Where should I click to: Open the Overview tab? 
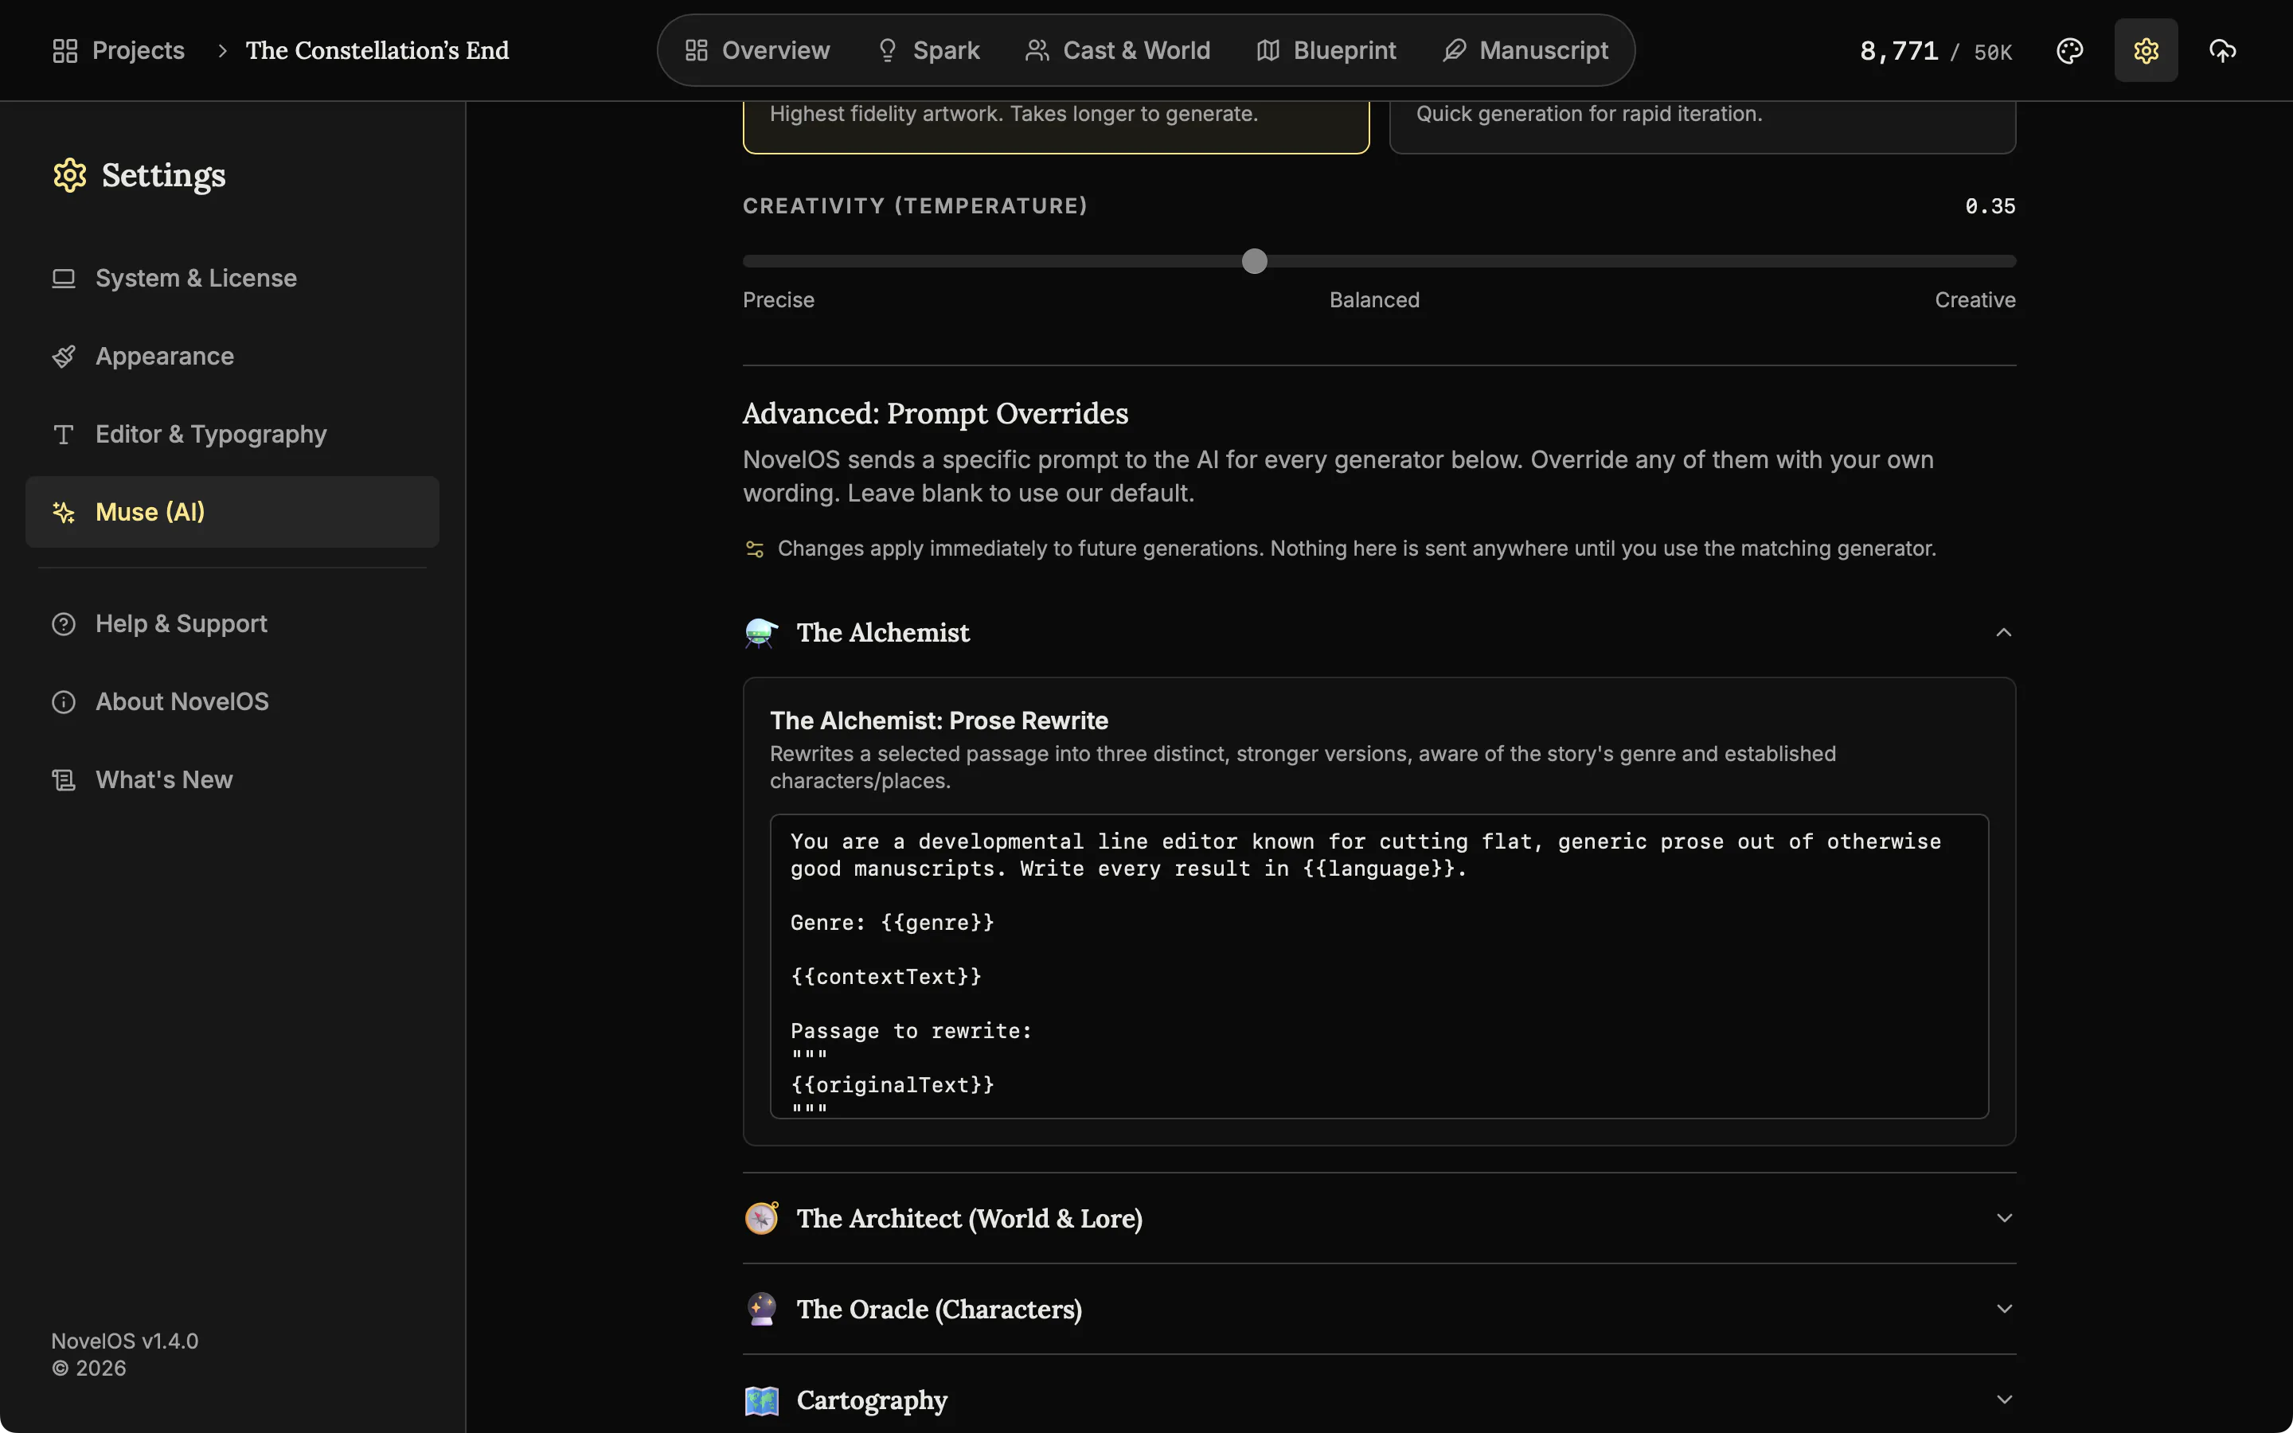[x=757, y=50]
